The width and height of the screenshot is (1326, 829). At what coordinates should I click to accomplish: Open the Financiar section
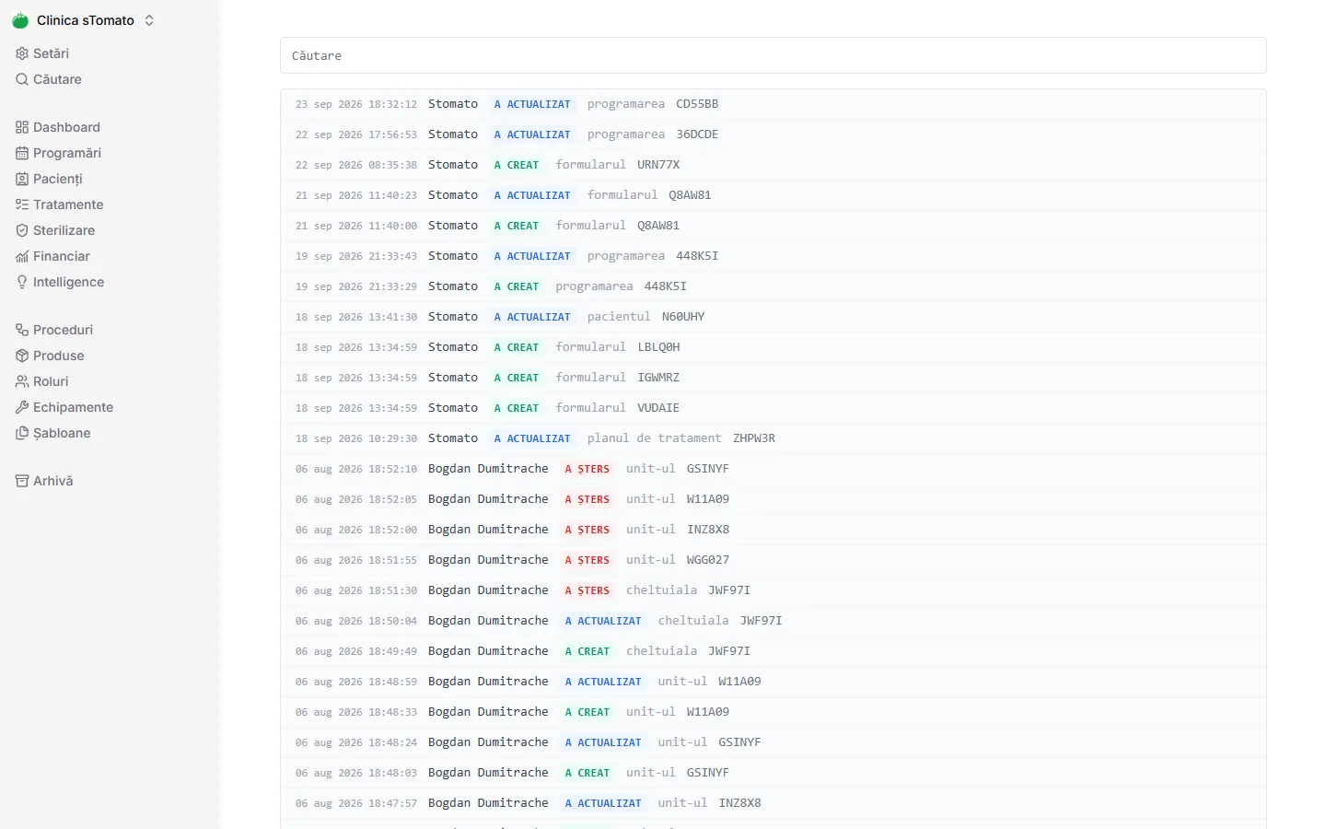click(110, 256)
